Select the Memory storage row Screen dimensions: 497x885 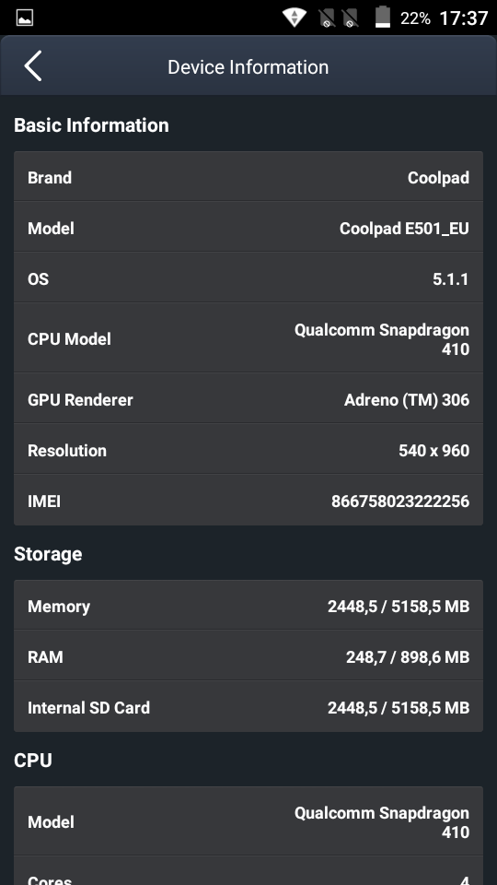(x=248, y=605)
